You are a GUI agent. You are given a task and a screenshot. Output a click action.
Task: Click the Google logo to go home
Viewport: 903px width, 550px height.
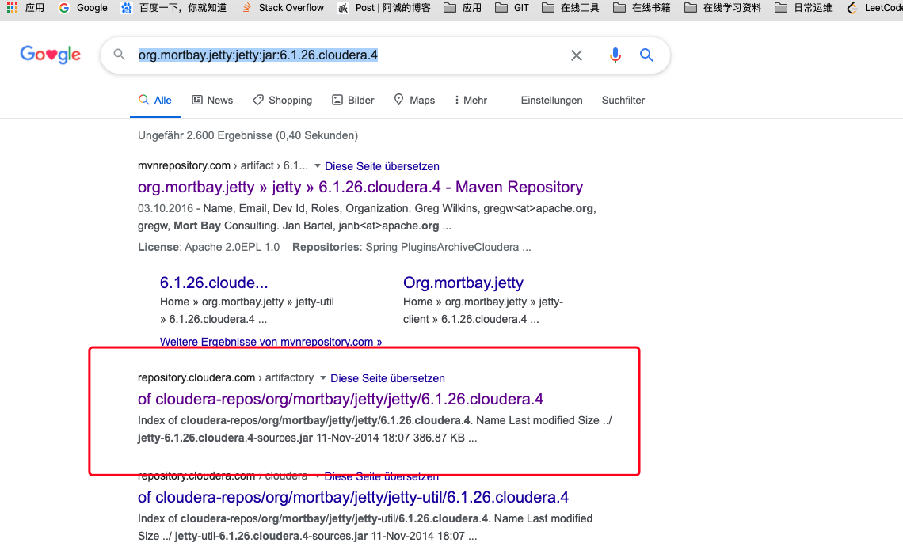pyautogui.click(x=50, y=55)
